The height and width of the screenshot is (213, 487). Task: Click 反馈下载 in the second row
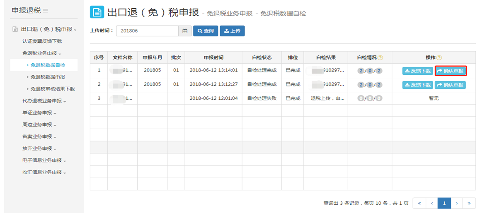coord(417,85)
